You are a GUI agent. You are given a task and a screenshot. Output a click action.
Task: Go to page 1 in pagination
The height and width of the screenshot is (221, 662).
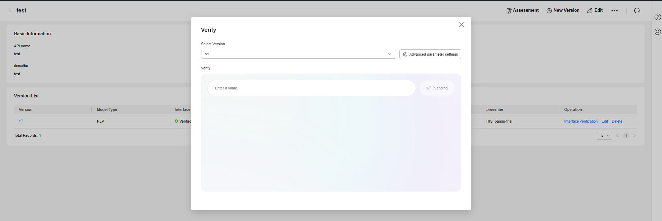(x=626, y=136)
